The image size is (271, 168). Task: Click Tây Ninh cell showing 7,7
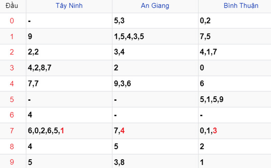(69, 83)
